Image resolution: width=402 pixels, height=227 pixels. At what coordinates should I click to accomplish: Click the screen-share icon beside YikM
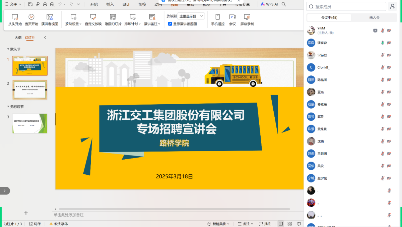tap(375, 31)
